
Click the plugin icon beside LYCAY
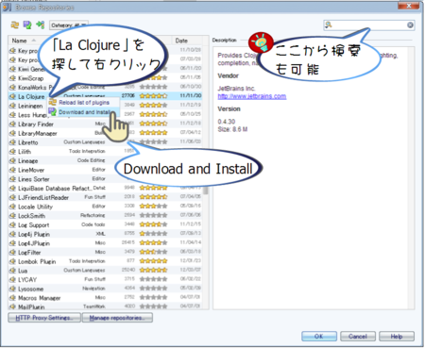click(x=12, y=279)
